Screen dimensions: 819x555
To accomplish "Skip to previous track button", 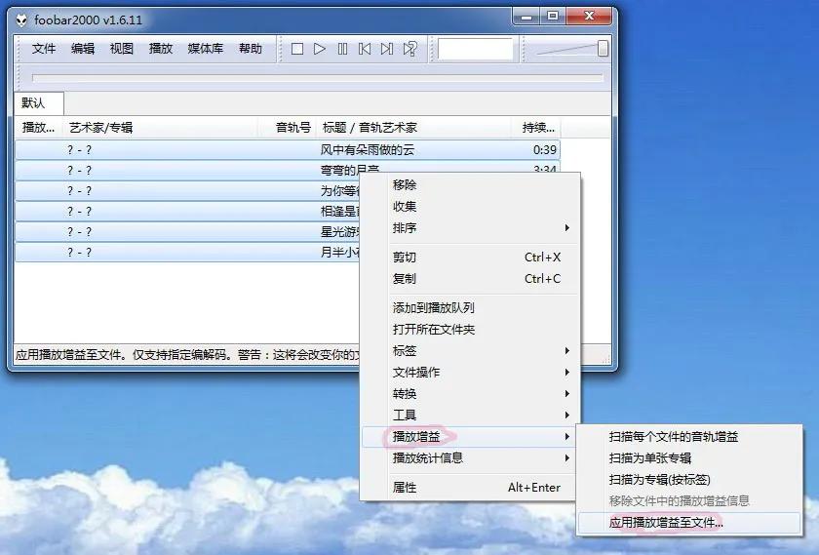I will pyautogui.click(x=365, y=49).
